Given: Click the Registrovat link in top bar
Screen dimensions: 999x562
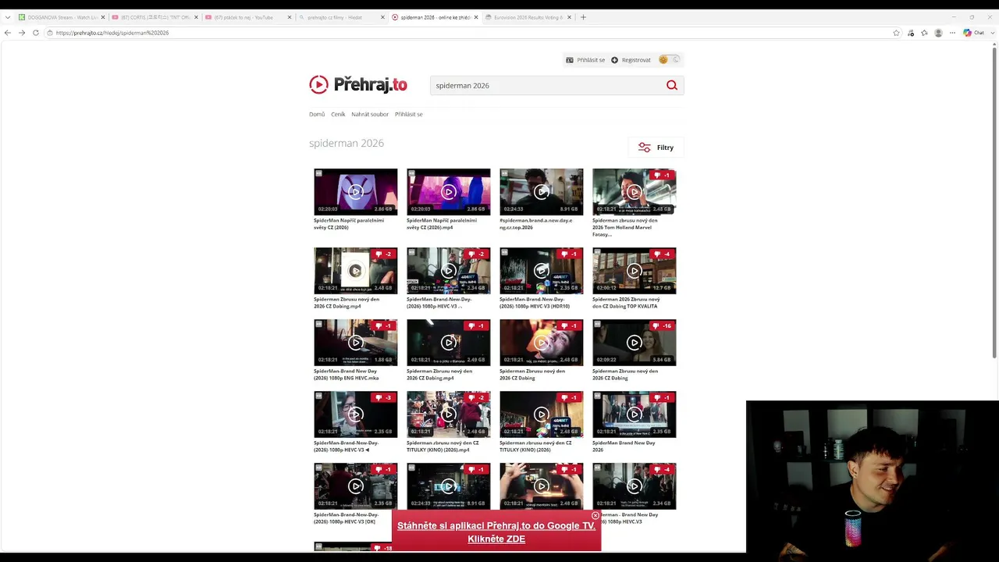Looking at the screenshot, I should [x=631, y=60].
